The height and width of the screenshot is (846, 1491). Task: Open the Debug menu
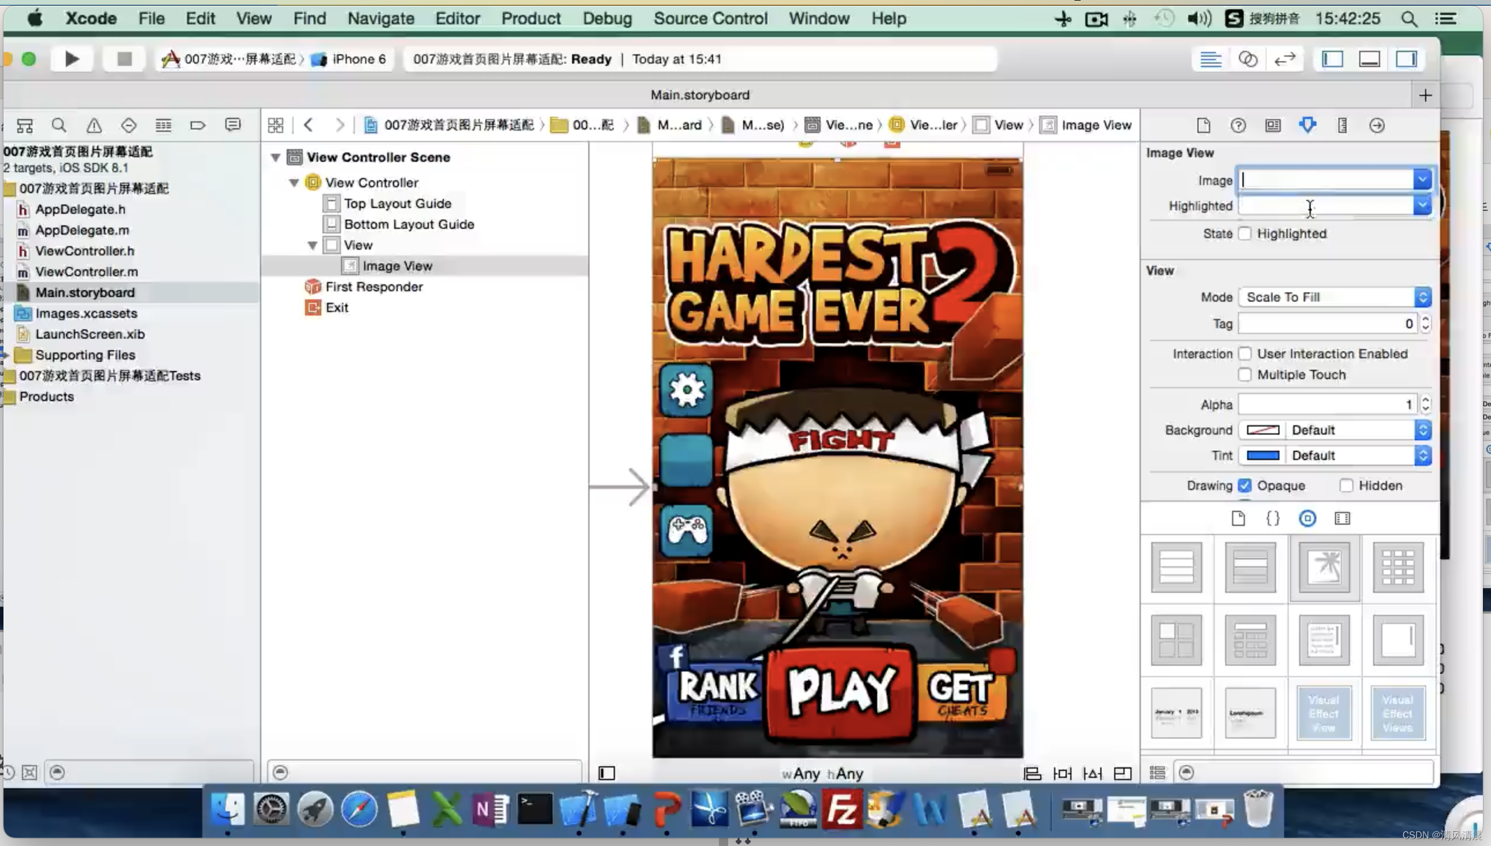[607, 18]
